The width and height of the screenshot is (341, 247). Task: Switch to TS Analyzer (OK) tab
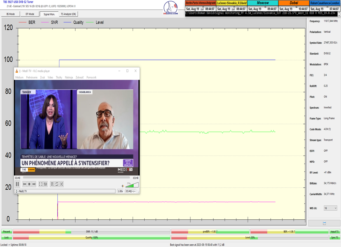(68, 14)
